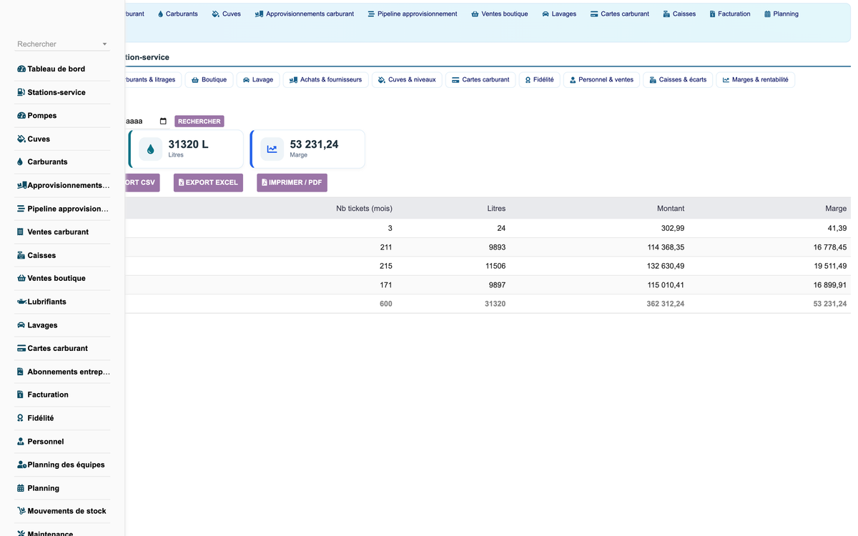Open Lavages in the top navigation
This screenshot has height=536, width=858.
(x=559, y=14)
